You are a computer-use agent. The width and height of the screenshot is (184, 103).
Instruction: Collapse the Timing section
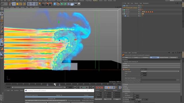click(152, 68)
